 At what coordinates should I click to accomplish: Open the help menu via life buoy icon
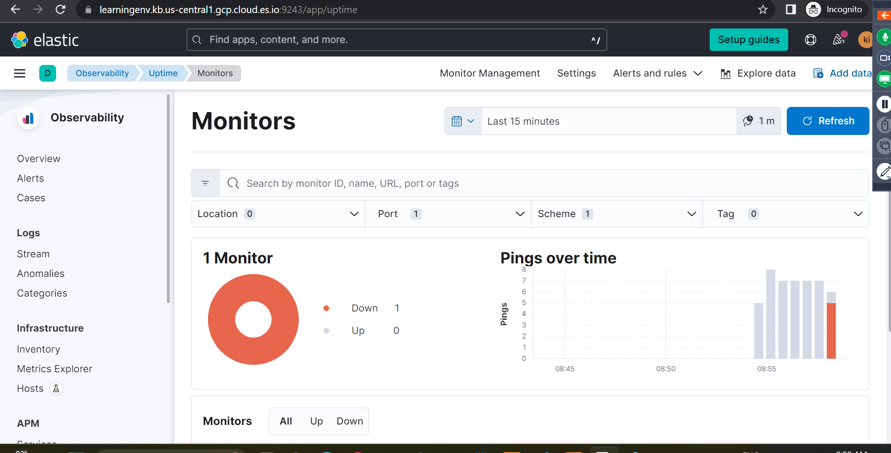pyautogui.click(x=811, y=40)
